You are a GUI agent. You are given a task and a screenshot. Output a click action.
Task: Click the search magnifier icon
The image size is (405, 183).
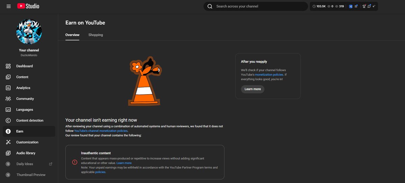pos(210,6)
